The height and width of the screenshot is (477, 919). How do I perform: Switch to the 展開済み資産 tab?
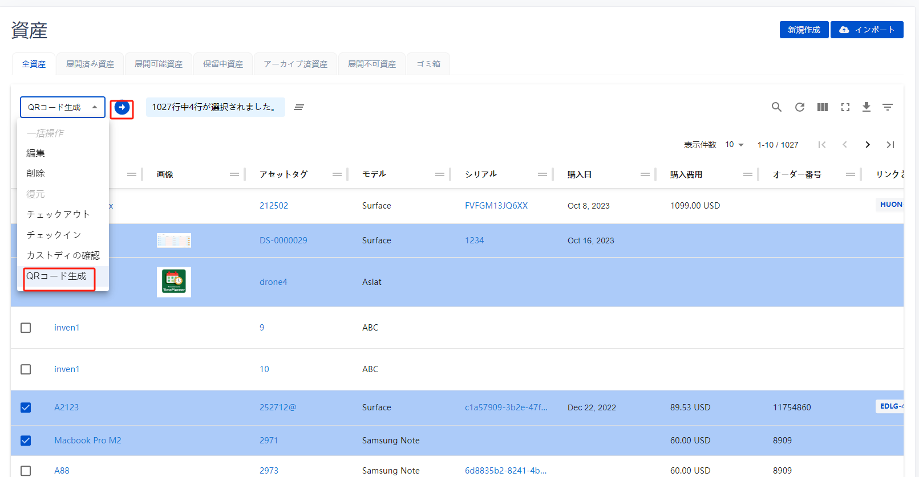click(90, 64)
